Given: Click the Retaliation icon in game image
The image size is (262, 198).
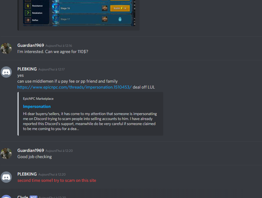Looking at the screenshot, I should tap(28, 13).
